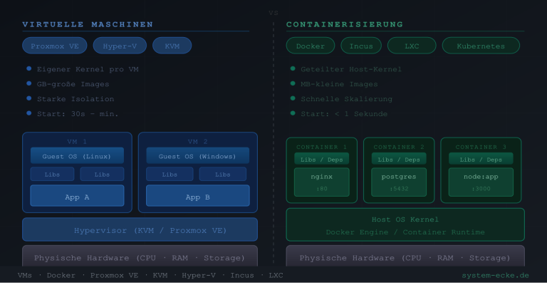Click the 'CONTAINER 3' label
Viewport: 547px width, 290px height.
pos(481,147)
